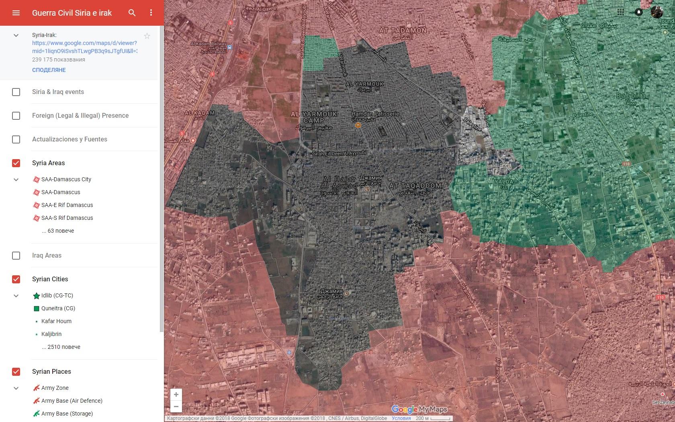
Task: Open the three-dot options menu
Action: 151,13
